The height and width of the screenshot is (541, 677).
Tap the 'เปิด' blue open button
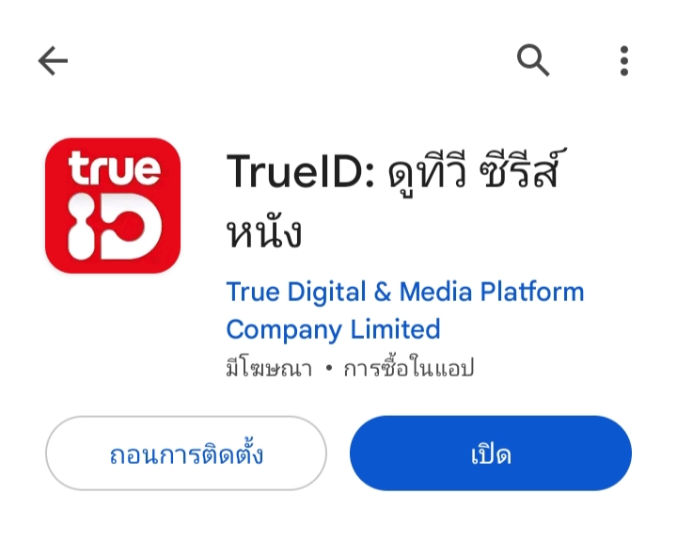click(x=491, y=453)
